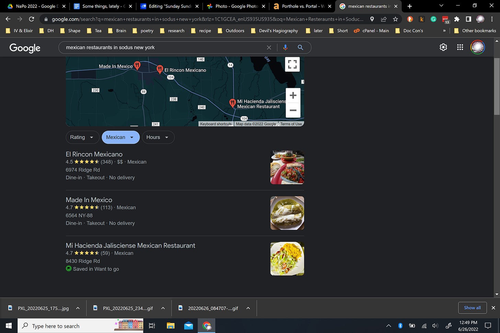Click the magnifier search button
This screenshot has width=500, height=333.
tap(300, 47)
